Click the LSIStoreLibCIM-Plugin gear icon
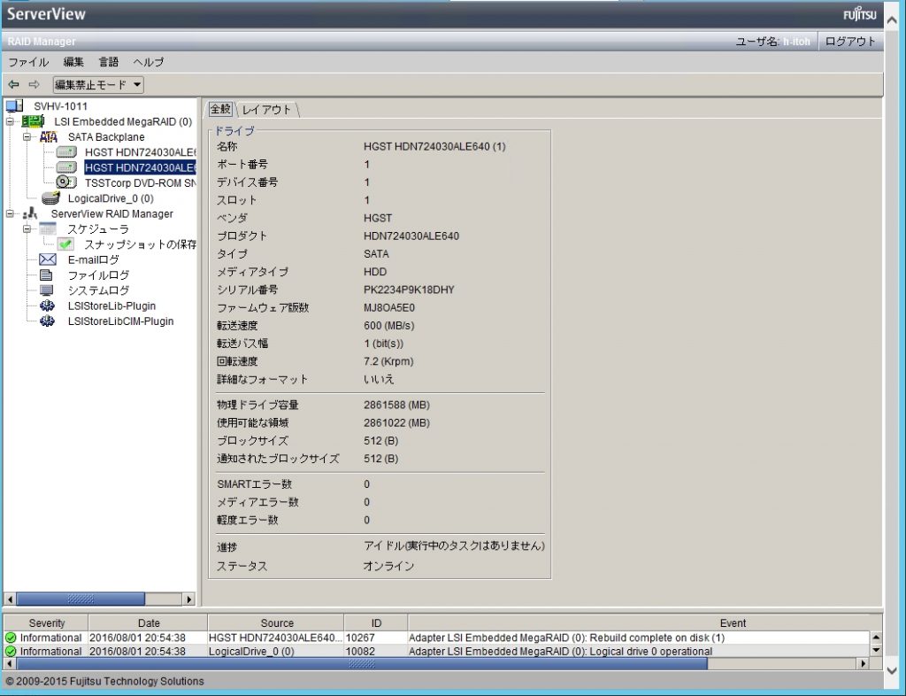This screenshot has width=906, height=696. click(48, 321)
